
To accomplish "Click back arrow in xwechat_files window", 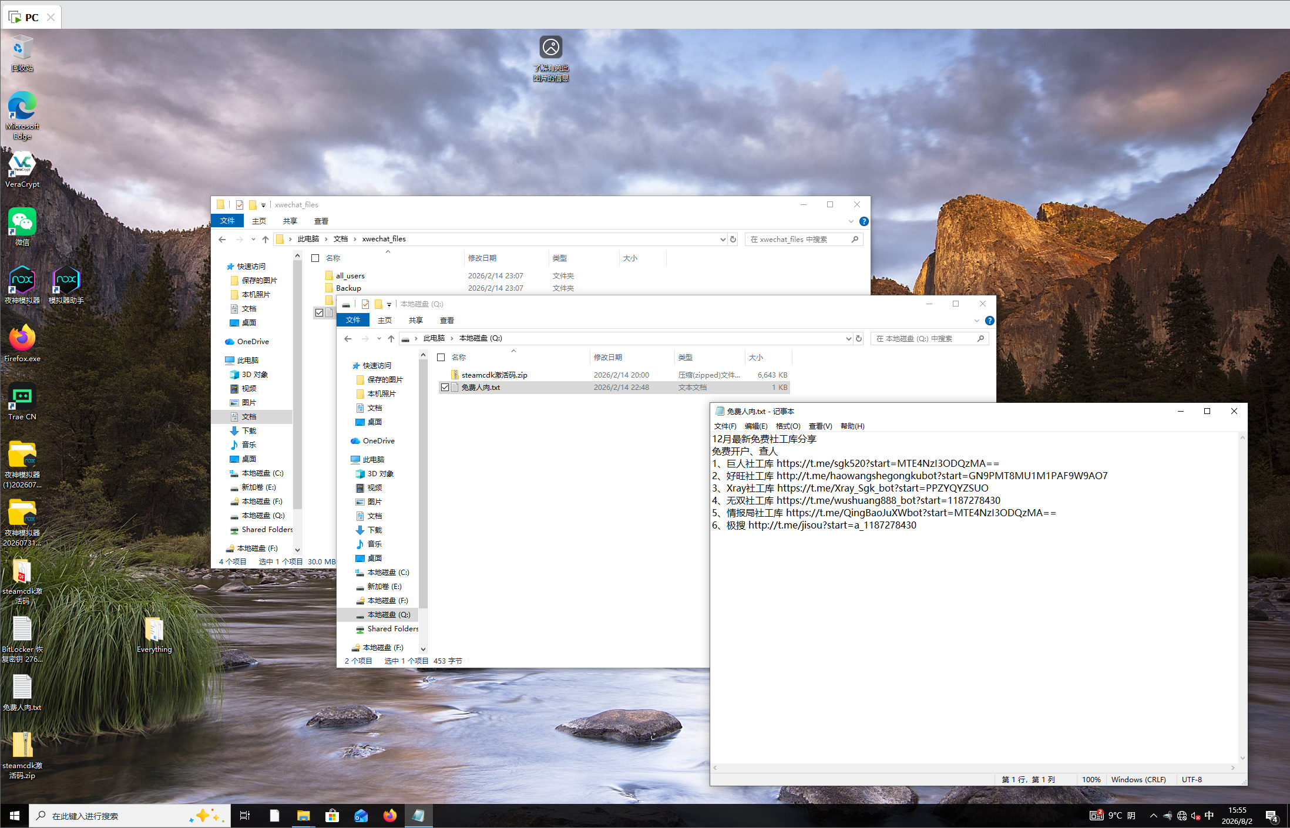I will [222, 240].
